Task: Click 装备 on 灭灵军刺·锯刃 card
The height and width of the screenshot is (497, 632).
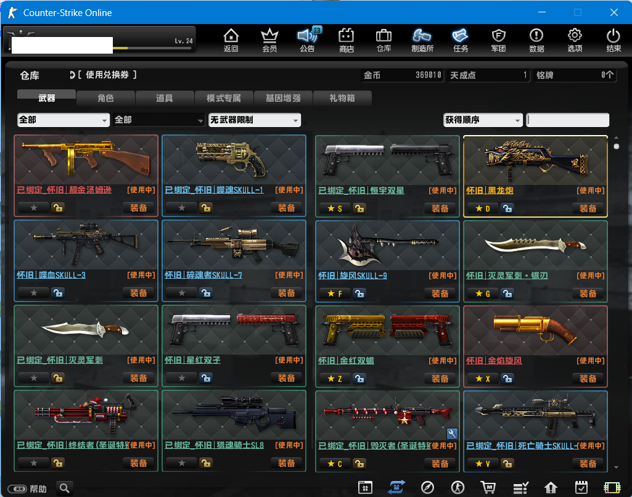Action: pos(588,294)
